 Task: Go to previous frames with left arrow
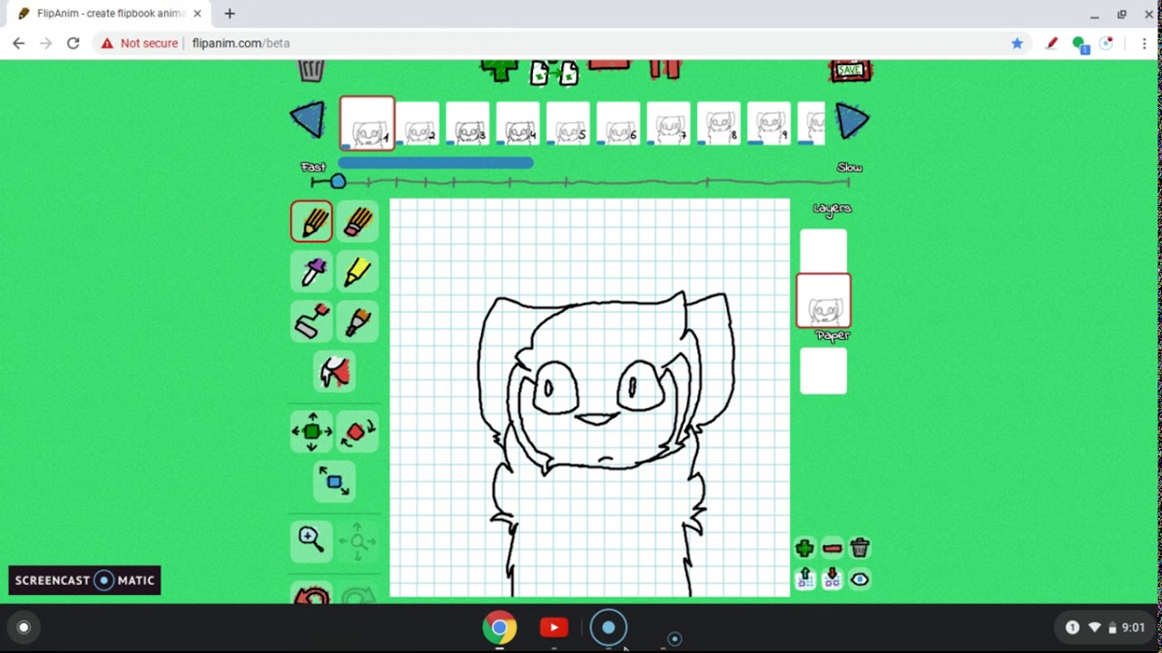coord(309,120)
